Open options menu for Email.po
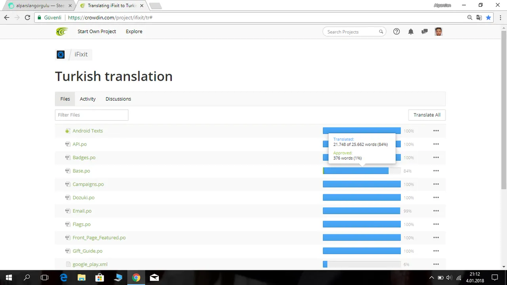The image size is (507, 285). click(x=436, y=211)
